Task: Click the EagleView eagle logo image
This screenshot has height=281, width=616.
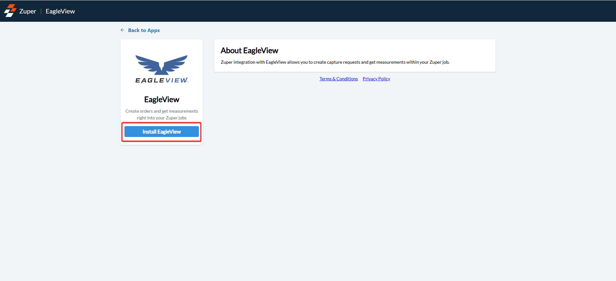Action: [x=162, y=69]
